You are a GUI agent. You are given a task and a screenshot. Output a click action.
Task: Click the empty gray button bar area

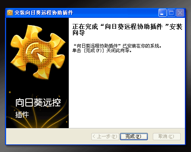click(49, 136)
